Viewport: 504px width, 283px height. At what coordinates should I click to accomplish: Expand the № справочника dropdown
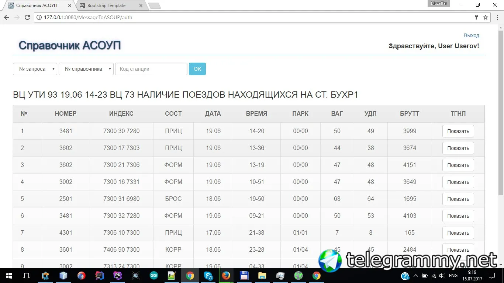(86, 69)
